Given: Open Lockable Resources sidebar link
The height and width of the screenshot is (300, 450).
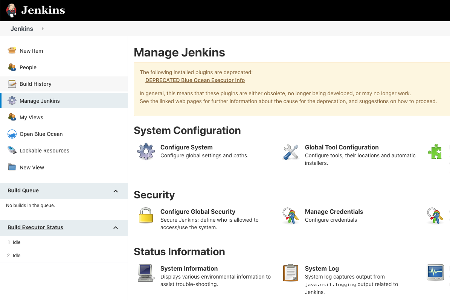Looking at the screenshot, I should 44,151.
